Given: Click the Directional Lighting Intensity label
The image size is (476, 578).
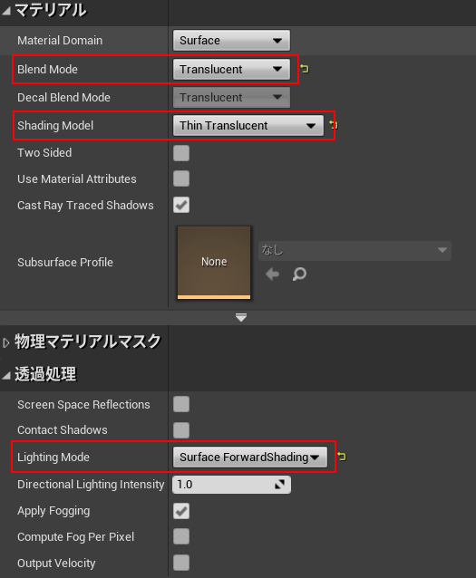Looking at the screenshot, I should [x=91, y=485].
